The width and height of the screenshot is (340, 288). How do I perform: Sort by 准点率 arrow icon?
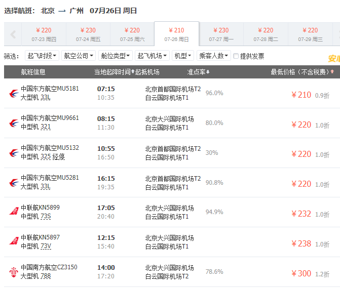(208, 72)
